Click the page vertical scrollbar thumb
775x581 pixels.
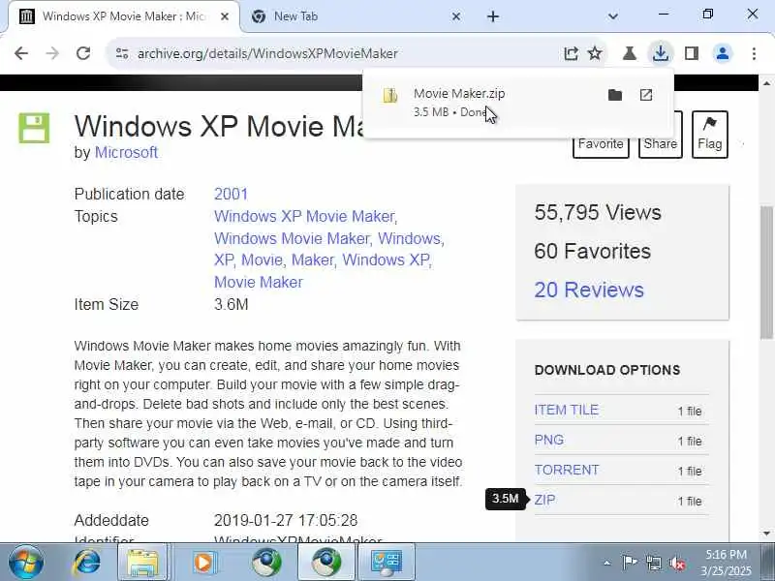tap(766, 272)
